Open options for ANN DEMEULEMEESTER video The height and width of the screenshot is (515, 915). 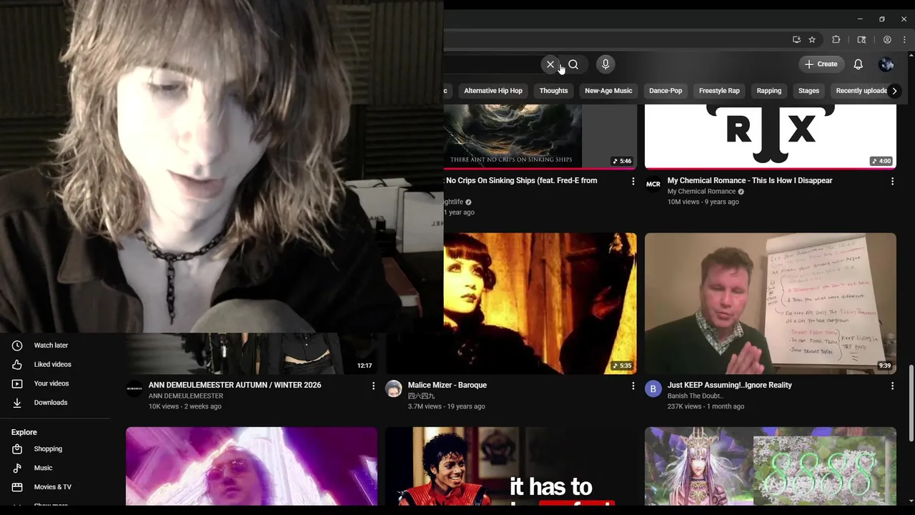373,386
